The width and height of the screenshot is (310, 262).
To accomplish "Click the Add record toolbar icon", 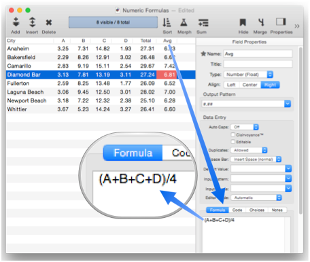I will coord(16,22).
